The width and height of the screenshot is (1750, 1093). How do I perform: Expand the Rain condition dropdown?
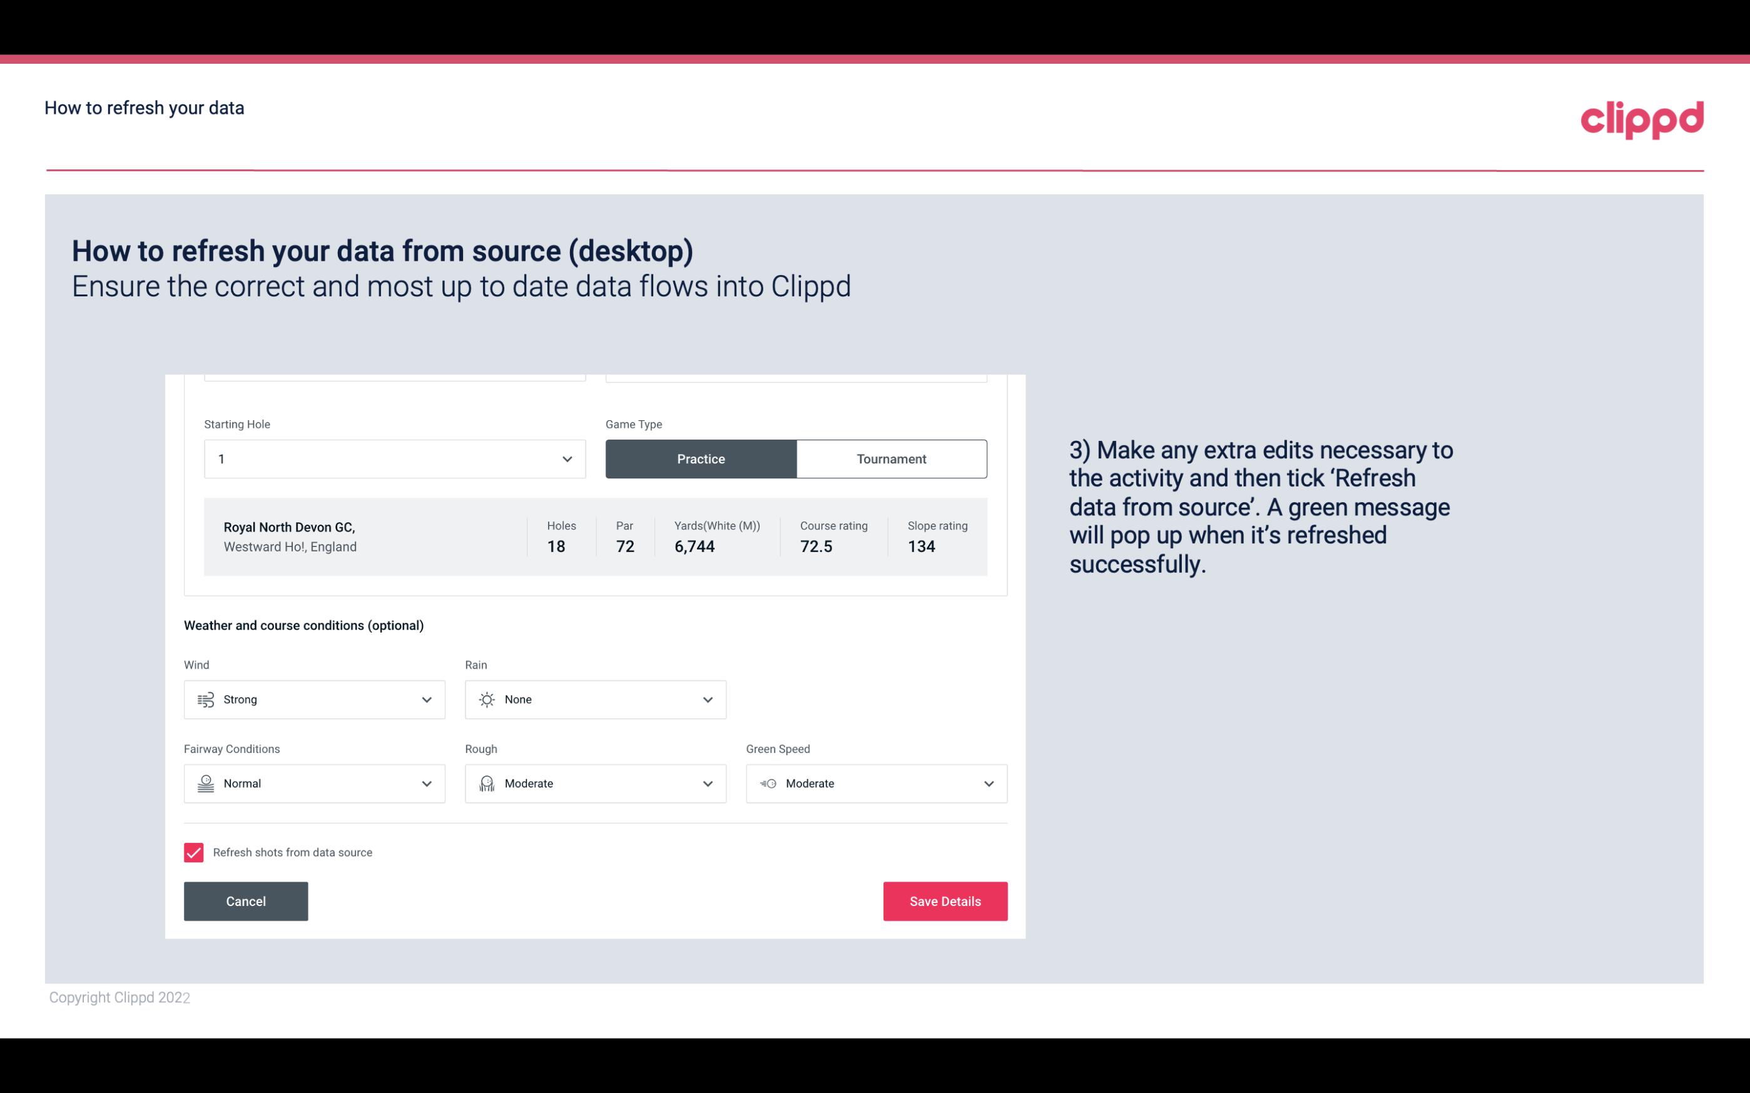[x=706, y=699]
